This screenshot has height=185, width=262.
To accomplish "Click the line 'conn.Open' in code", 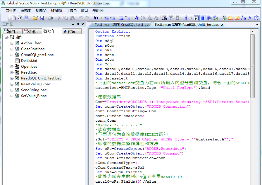I will (x=106, y=120).
